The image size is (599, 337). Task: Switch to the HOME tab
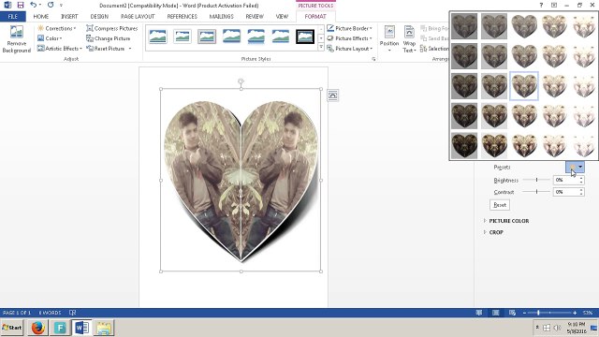(x=41, y=17)
